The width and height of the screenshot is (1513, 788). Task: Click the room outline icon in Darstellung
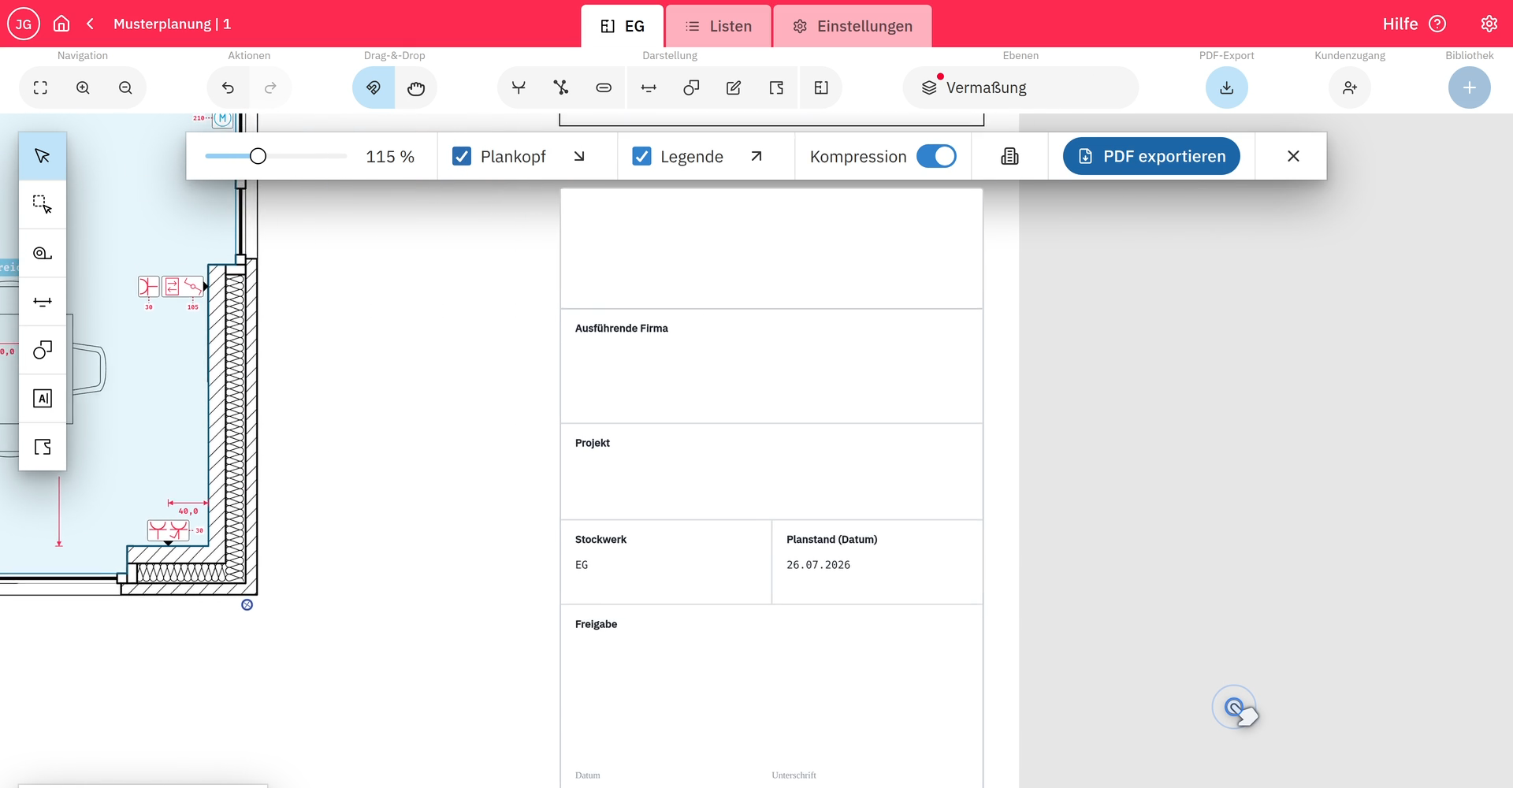click(776, 87)
